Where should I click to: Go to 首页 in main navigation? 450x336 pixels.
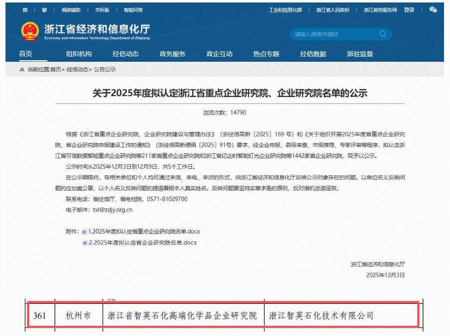[x=25, y=54]
